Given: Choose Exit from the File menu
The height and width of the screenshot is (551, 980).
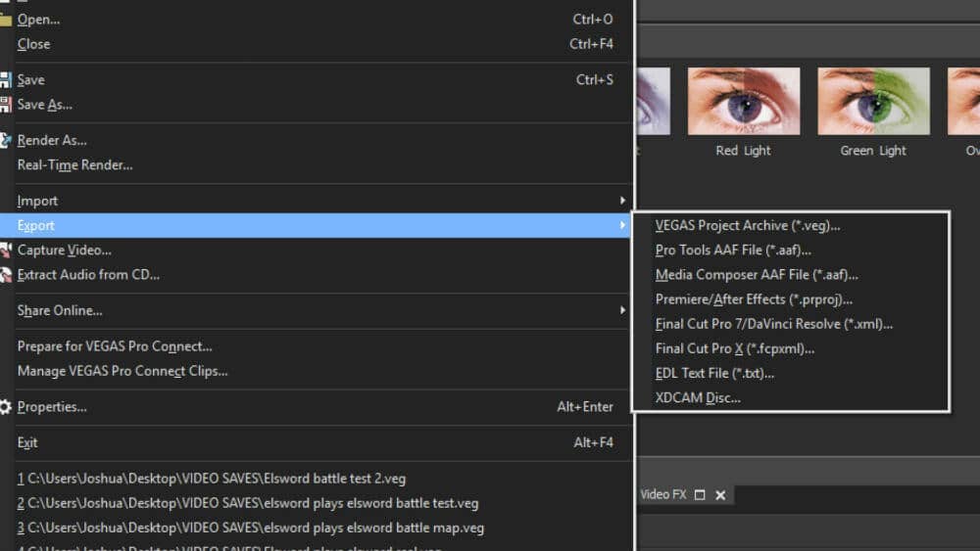Looking at the screenshot, I should [315, 442].
